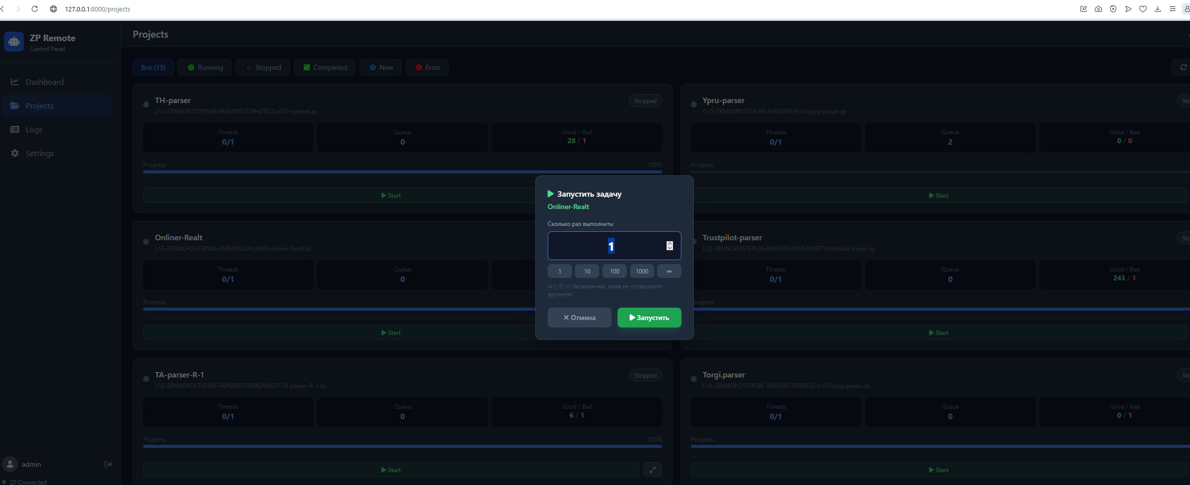The height and width of the screenshot is (485, 1190).
Task: Open Dashboard from the sidebar
Action: (x=57, y=82)
